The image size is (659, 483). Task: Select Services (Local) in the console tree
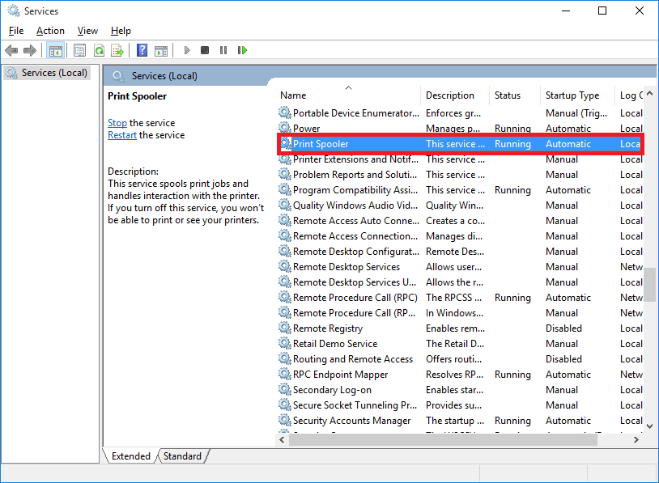click(x=54, y=73)
